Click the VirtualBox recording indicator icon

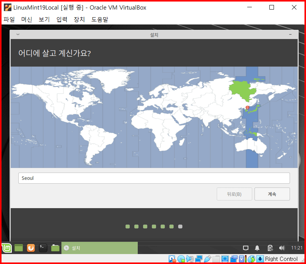coord(234,259)
